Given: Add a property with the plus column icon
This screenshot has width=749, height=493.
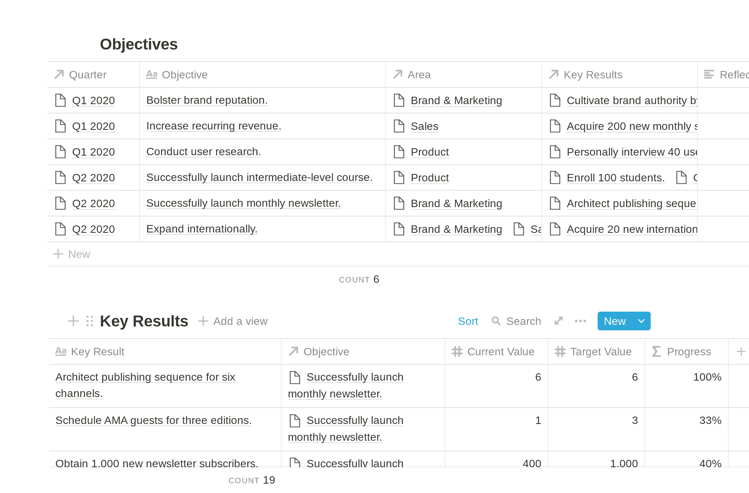Looking at the screenshot, I should pyautogui.click(x=741, y=352).
